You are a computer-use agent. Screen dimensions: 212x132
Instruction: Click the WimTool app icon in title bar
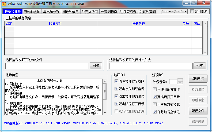tap(4, 4)
